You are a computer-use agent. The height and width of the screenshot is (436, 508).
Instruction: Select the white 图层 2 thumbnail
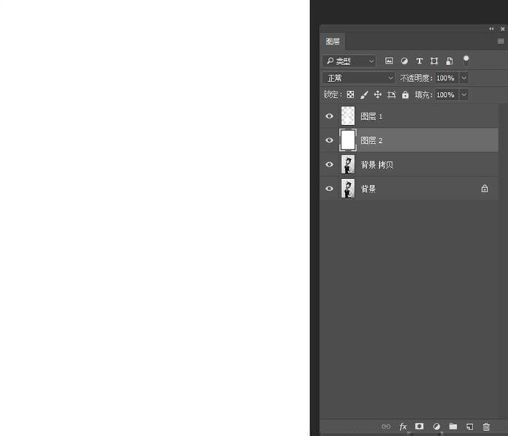(348, 140)
